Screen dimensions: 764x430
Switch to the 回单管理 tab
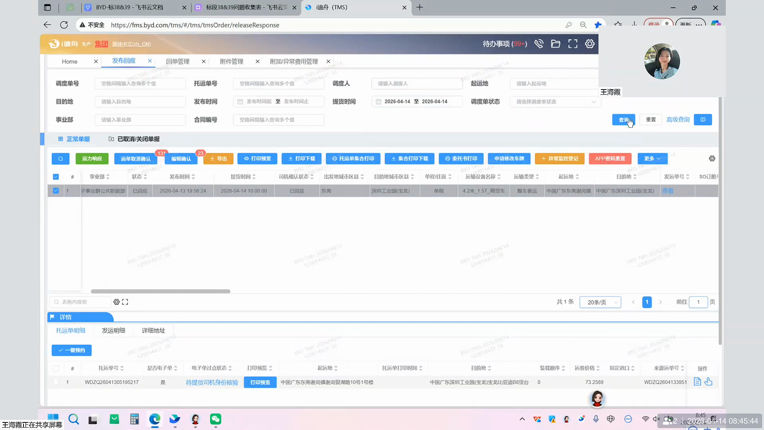(177, 61)
